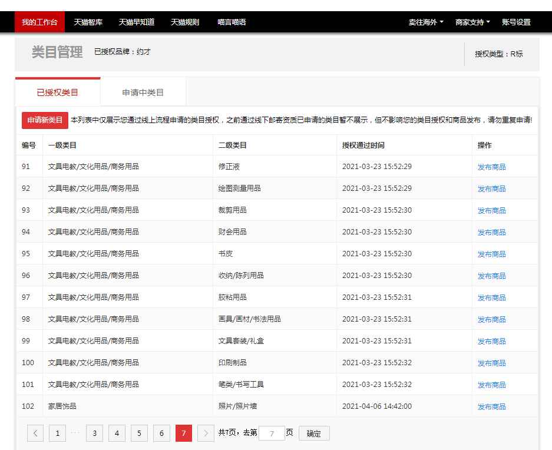
Task: Click 发布商品 for row 99 文具套装/礼盒
Action: (x=491, y=342)
